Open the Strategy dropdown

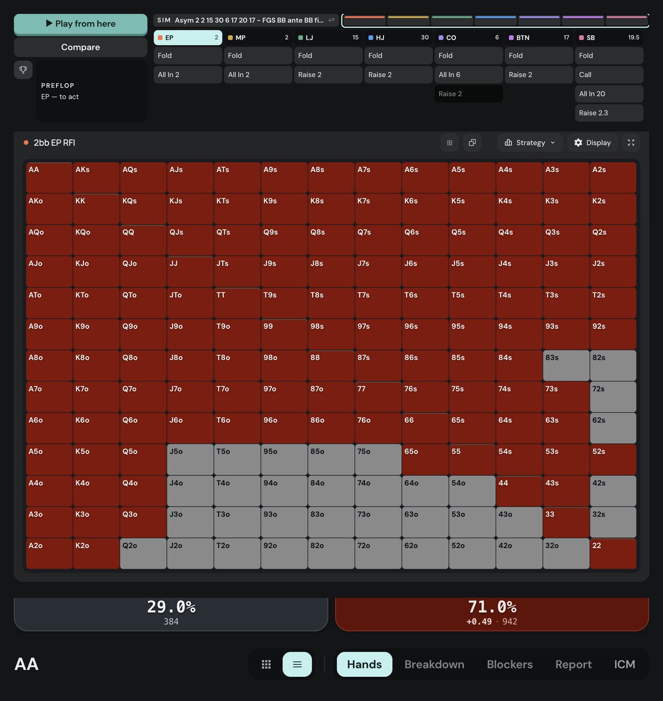click(x=530, y=142)
